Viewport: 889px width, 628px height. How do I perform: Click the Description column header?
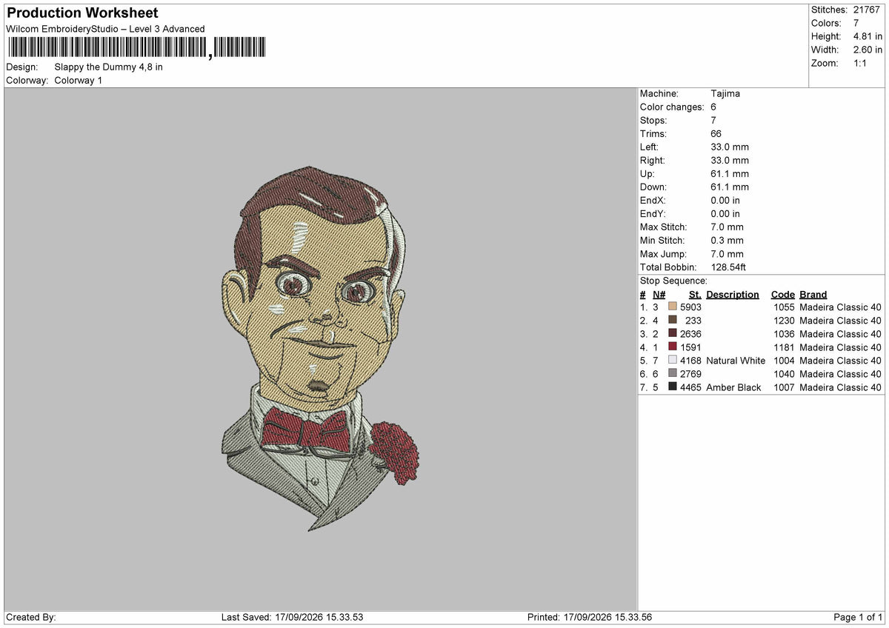[x=733, y=294]
